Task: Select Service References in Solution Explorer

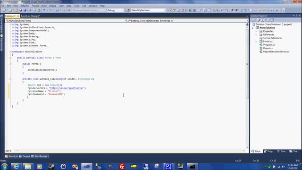Action: pos(272,38)
